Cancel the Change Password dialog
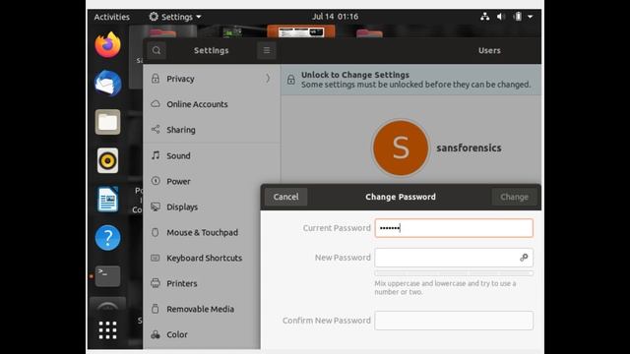 285,197
